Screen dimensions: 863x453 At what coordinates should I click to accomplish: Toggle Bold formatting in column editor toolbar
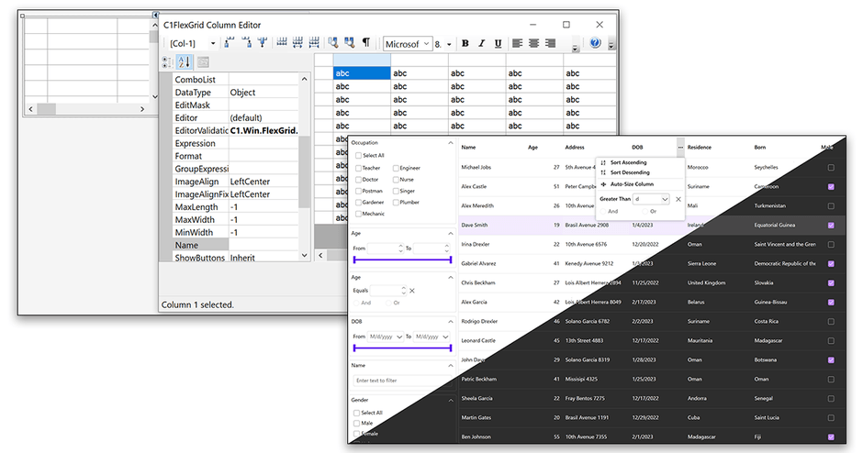[465, 43]
